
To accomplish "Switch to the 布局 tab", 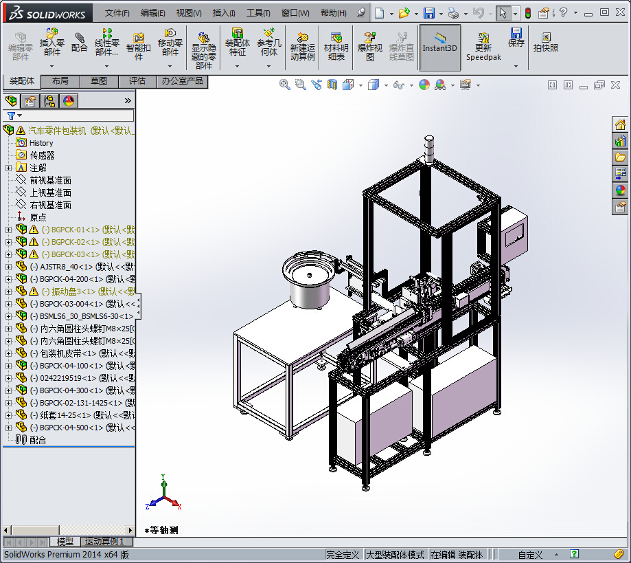I will [x=60, y=81].
